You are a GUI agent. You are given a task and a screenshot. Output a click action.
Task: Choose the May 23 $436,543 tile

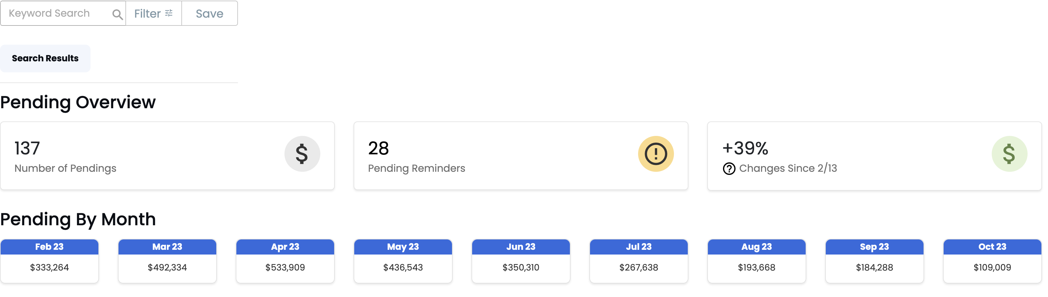[x=403, y=261]
